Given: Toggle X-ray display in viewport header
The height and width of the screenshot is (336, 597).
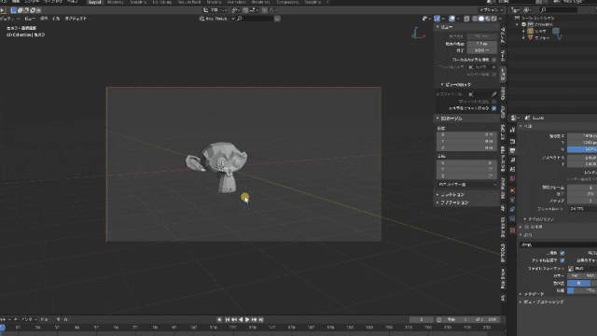Looking at the screenshot, I should click(x=466, y=19).
